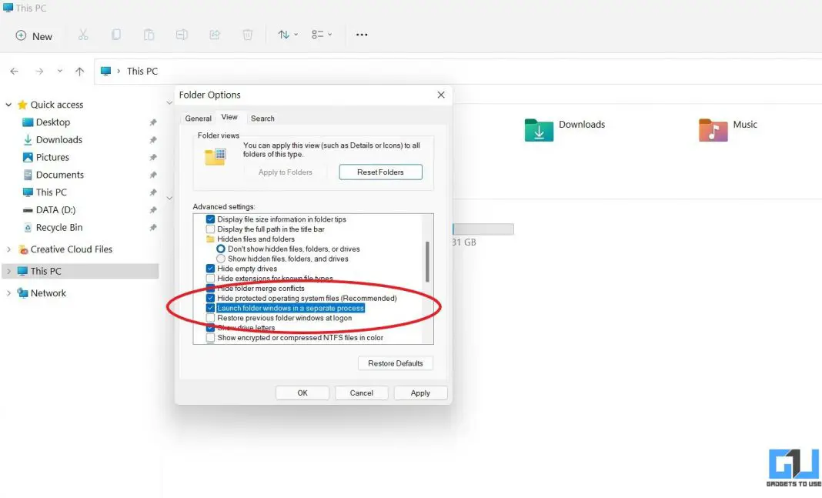Select the Cut icon in the toolbar
Viewport: 822px width, 498px height.
(x=83, y=34)
